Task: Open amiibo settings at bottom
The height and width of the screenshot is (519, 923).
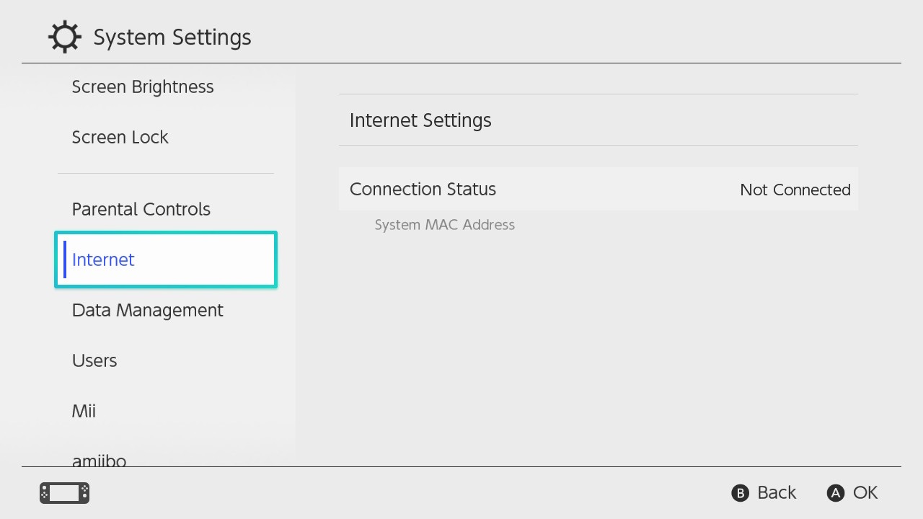Action: click(100, 459)
